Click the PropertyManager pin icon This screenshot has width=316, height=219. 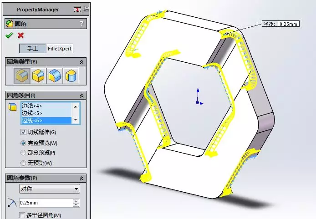tap(86, 9)
